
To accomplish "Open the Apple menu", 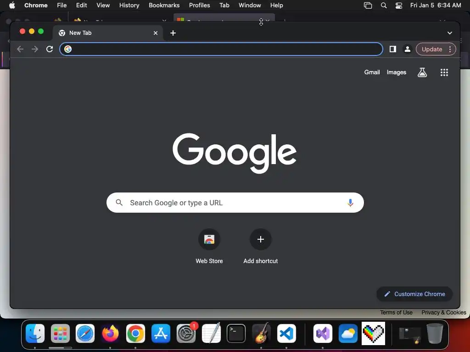I will [12, 5].
